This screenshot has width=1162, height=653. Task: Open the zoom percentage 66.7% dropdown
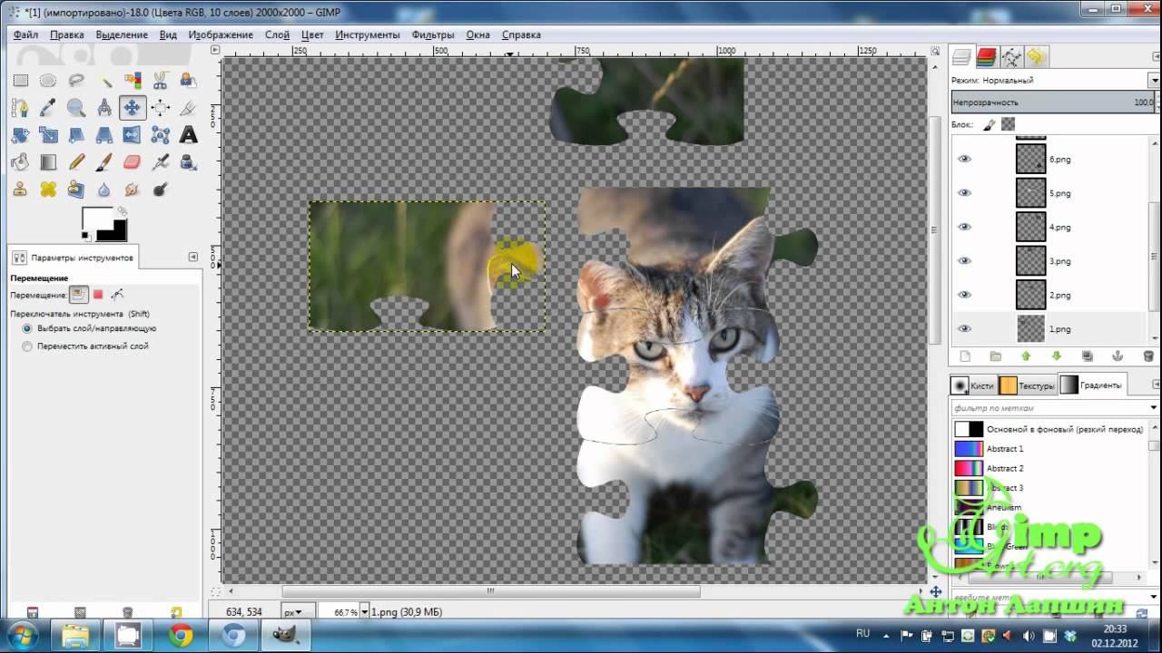click(365, 612)
